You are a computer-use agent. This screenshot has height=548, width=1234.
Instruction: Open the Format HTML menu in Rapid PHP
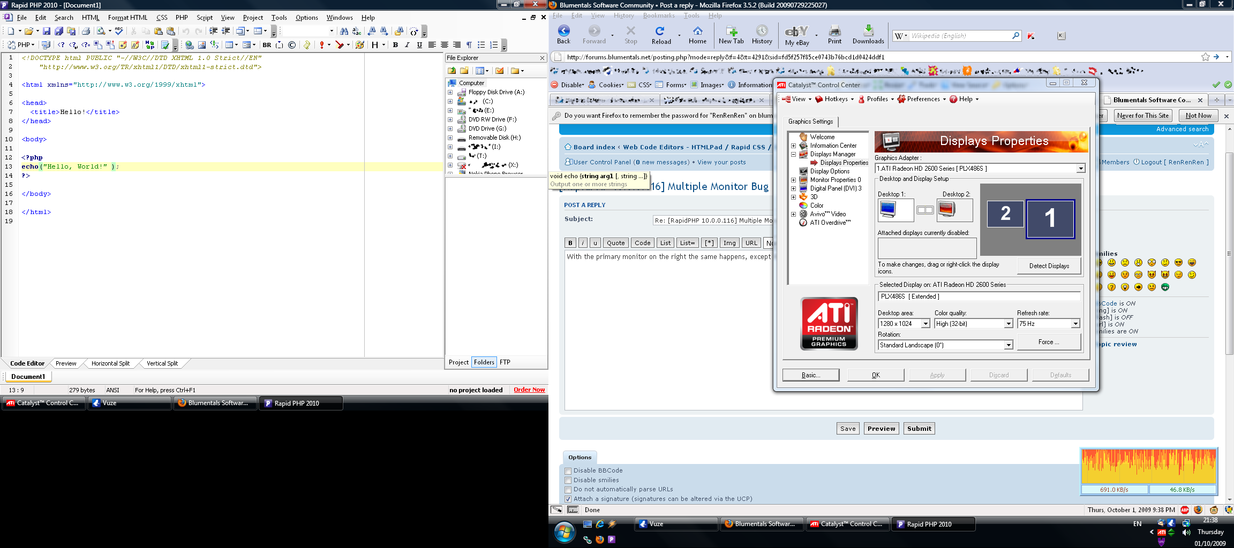pos(127,18)
